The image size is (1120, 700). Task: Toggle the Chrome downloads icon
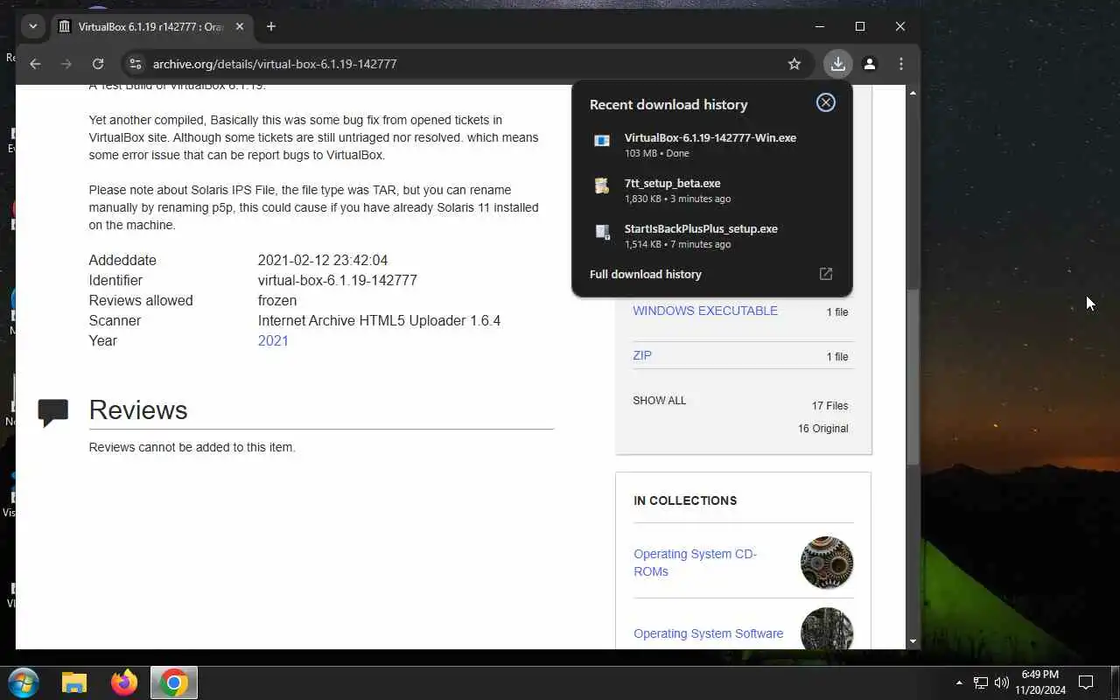pos(838,64)
